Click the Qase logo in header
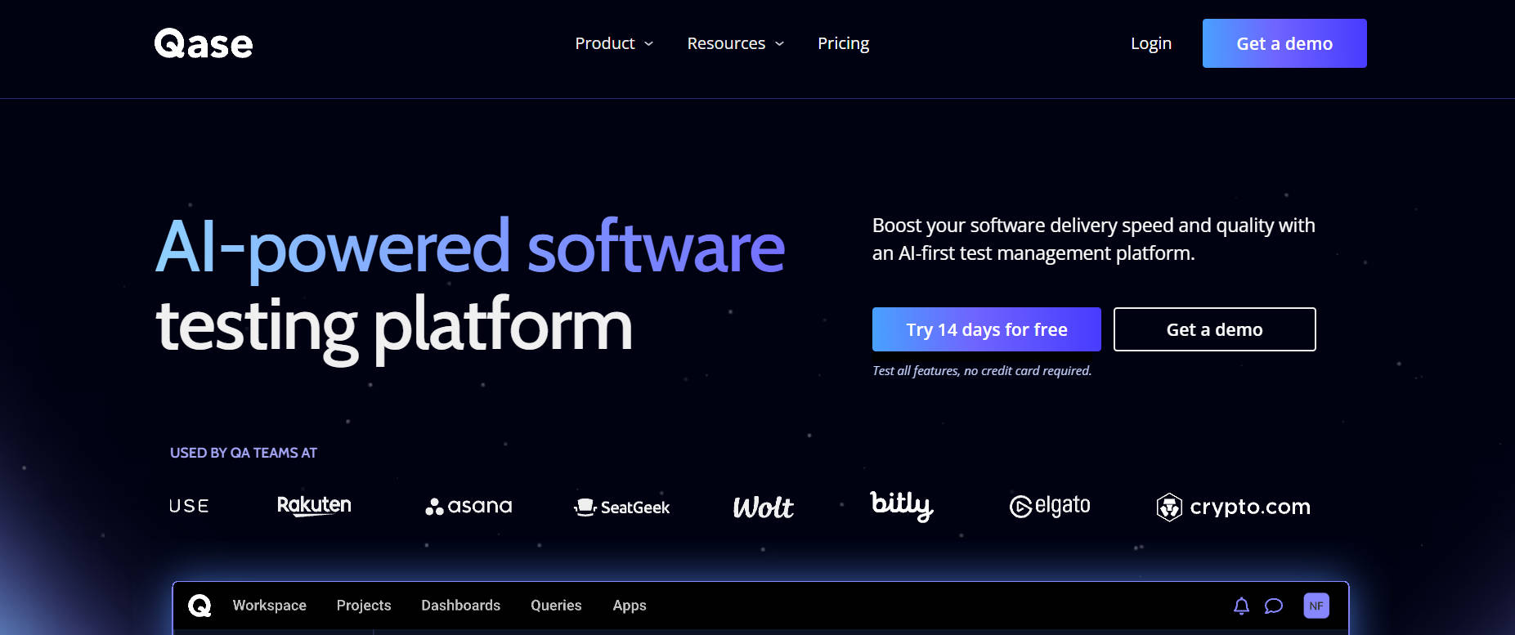Image resolution: width=1515 pixels, height=635 pixels. [204, 43]
